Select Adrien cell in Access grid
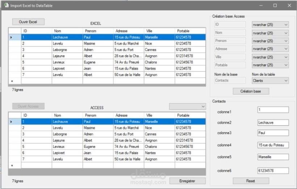297x189 pixels. click(98, 134)
